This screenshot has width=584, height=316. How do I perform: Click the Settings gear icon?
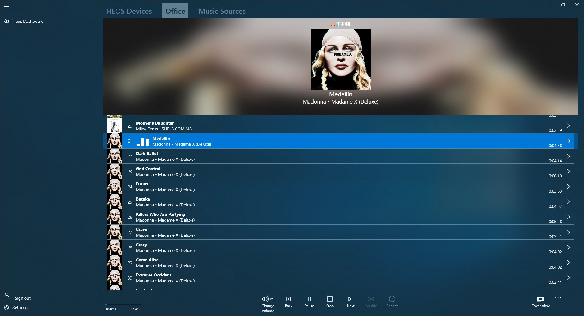6,307
